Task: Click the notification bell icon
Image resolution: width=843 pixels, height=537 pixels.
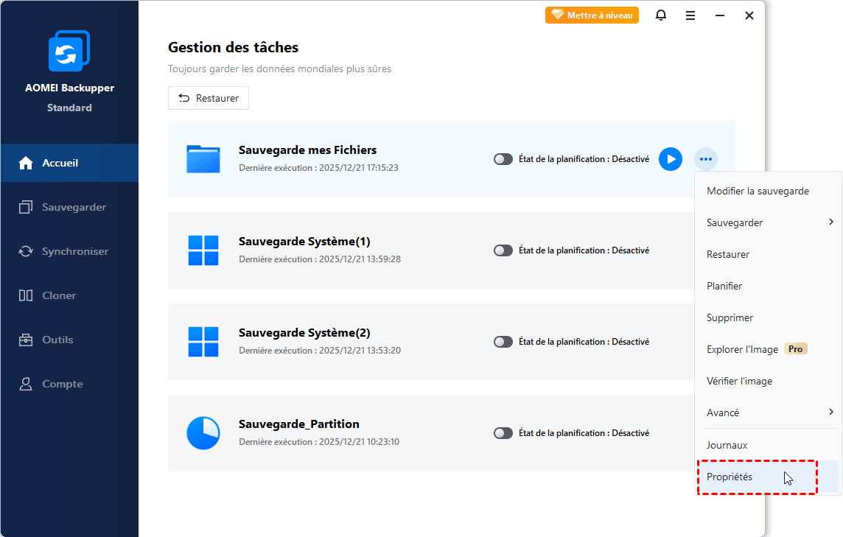Action: pos(661,15)
